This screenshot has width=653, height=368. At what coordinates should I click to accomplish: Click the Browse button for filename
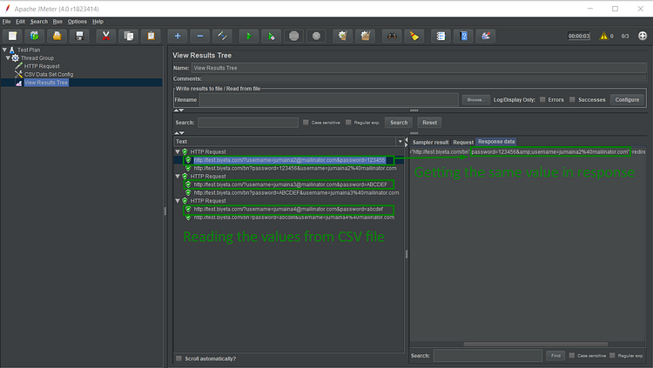click(475, 100)
